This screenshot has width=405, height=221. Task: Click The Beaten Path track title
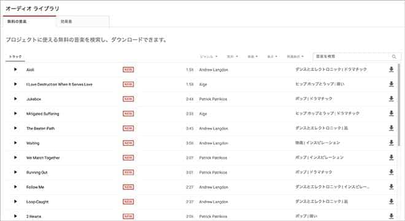click(40, 129)
